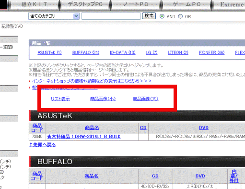Sort ASUSTeK table by DVD column
Screen dimensions: 245x189
coord(204,128)
